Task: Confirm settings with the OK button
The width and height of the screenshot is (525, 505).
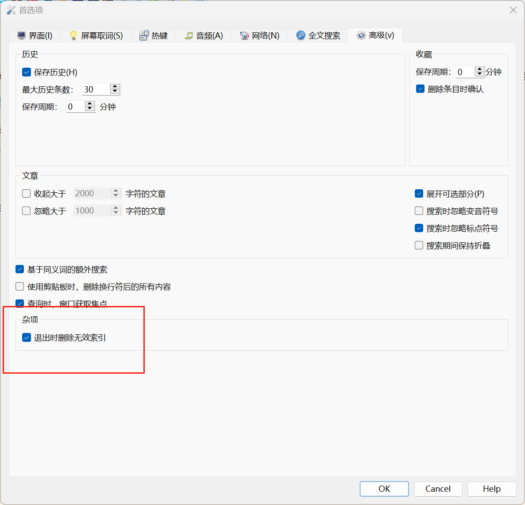Action: coord(384,489)
